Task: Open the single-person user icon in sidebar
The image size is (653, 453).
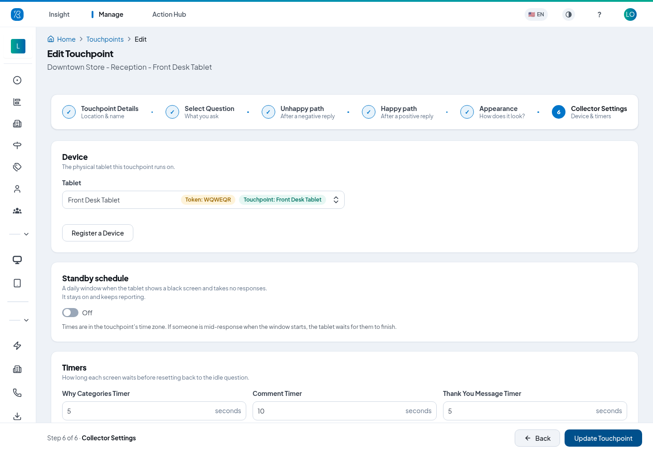Action: pos(17,189)
